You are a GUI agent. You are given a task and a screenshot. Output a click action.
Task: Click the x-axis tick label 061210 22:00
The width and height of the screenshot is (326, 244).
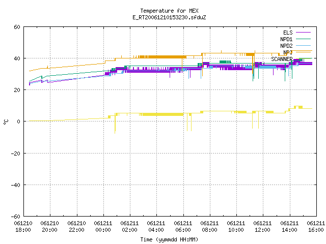tap(77, 227)
